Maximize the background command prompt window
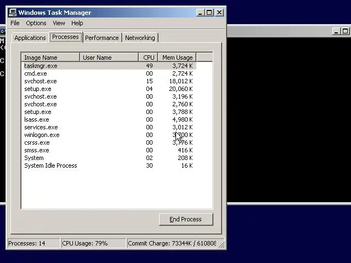The width and height of the screenshot is (351, 263). tap(345, 31)
